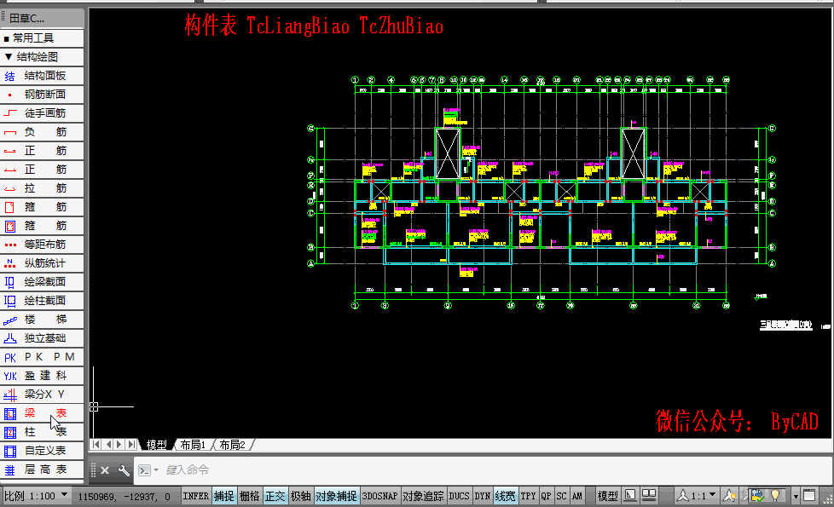Go to previous layout tab arrow
This screenshot has height=507, width=834.
point(108,444)
